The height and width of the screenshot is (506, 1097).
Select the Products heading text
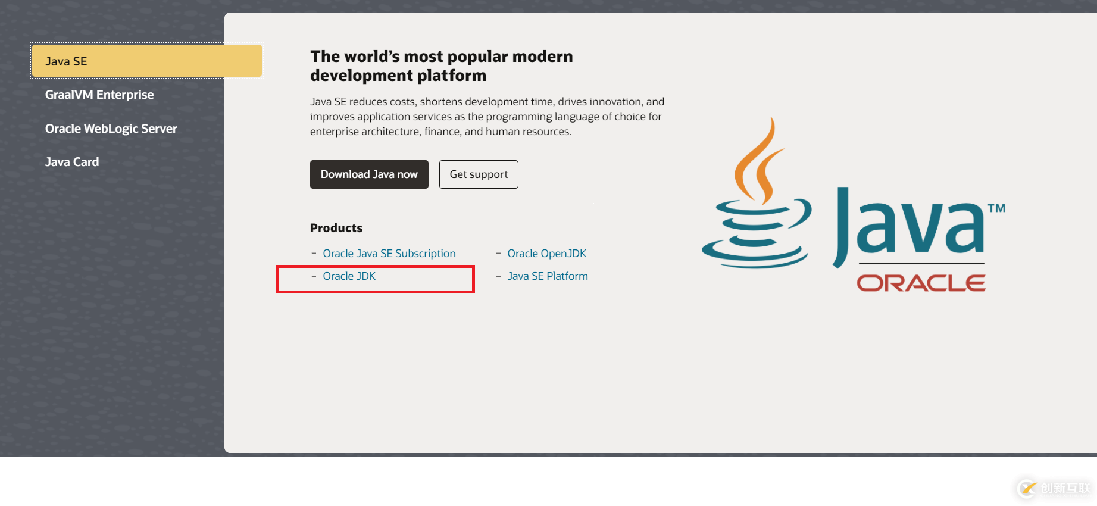(x=336, y=228)
